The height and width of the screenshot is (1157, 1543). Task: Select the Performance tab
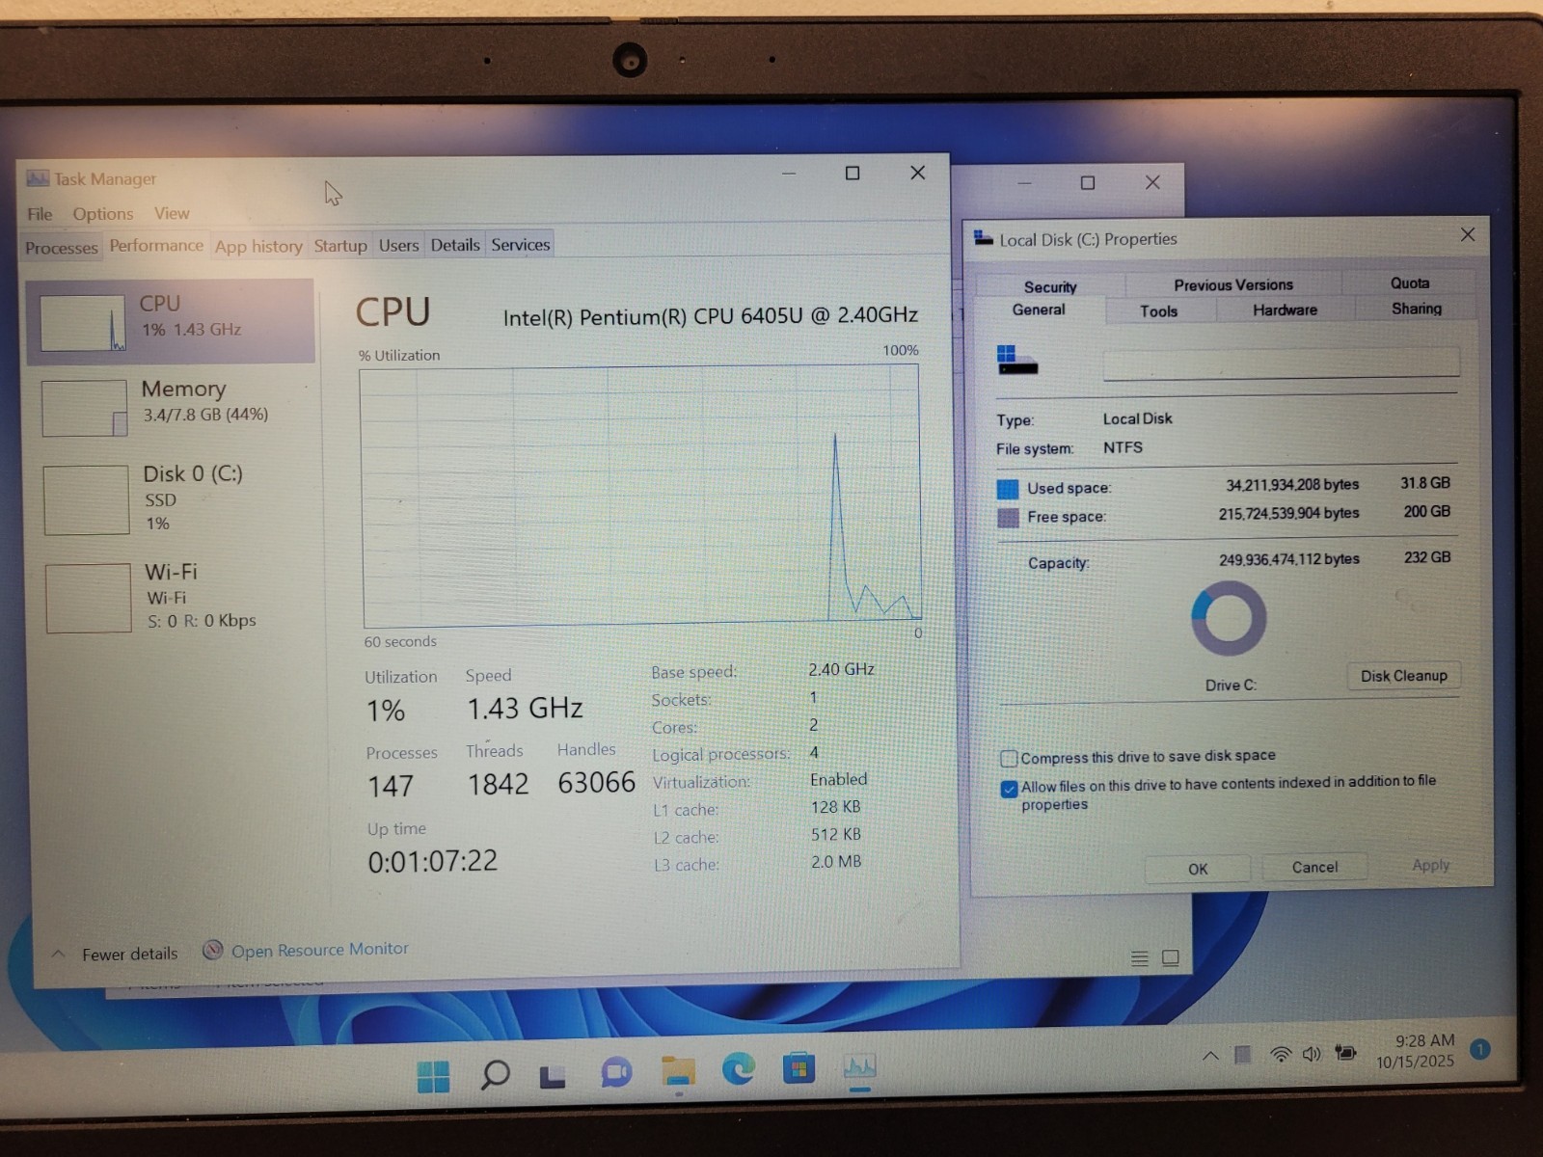click(156, 246)
